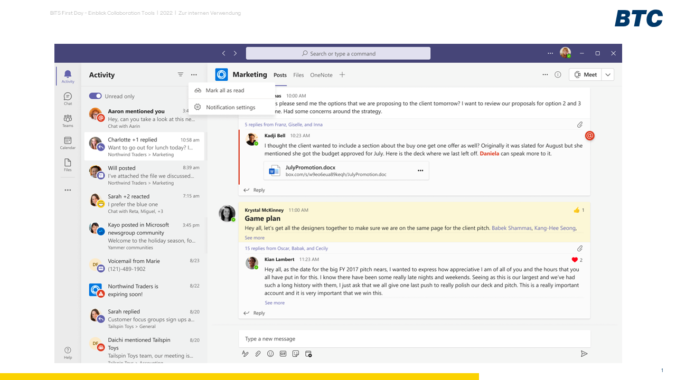Image resolution: width=676 pixels, height=380 pixels.
Task: Show more apps from the sidebar ellipsis
Action: point(68,190)
